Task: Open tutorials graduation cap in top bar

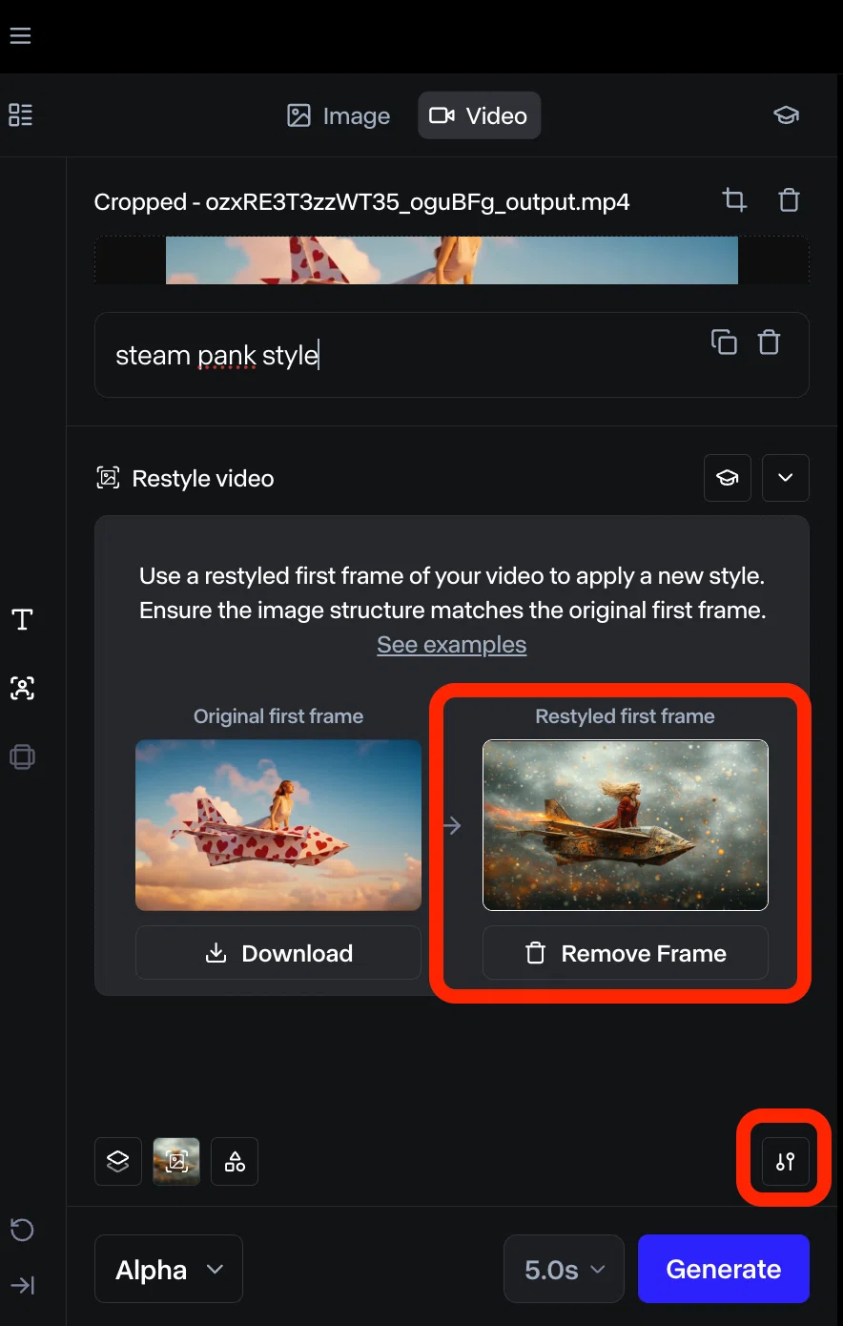Action: click(x=786, y=115)
